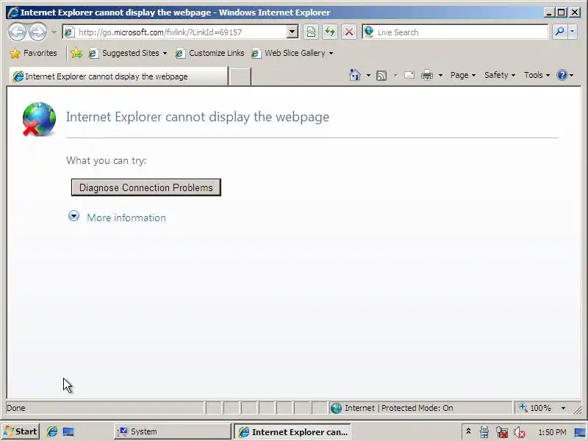This screenshot has width=588, height=441.
Task: Toggle the Compatibility View icon
Action: click(311, 32)
